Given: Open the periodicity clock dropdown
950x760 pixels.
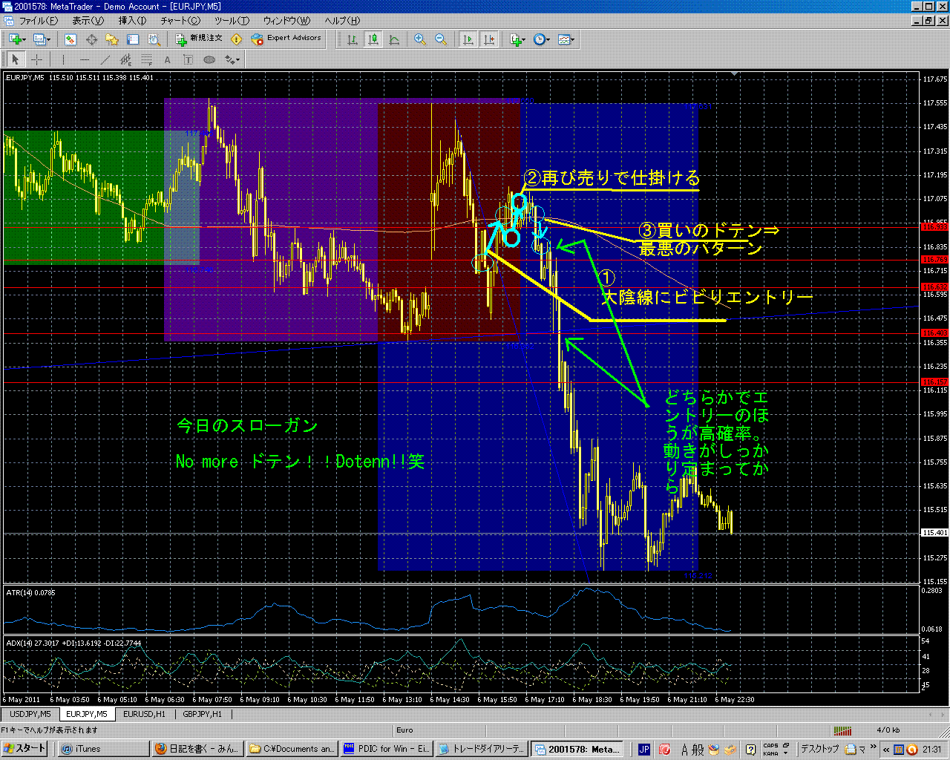Looking at the screenshot, I should coord(542,39).
